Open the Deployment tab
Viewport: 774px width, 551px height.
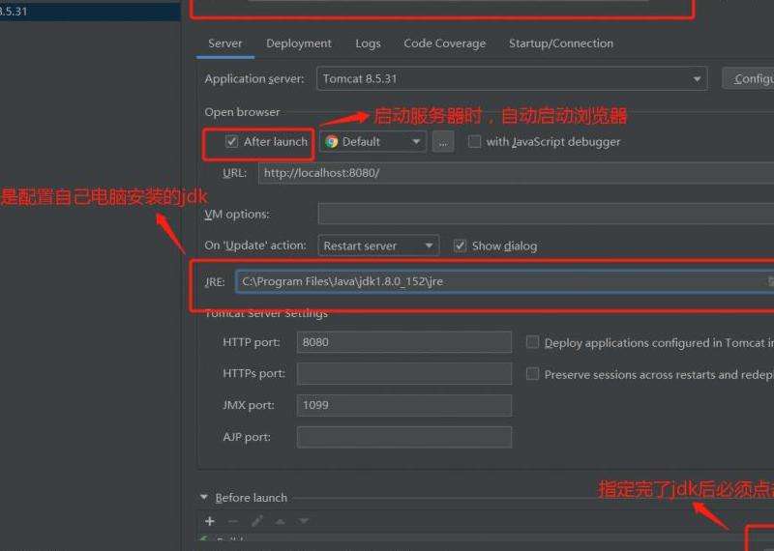[x=299, y=43]
